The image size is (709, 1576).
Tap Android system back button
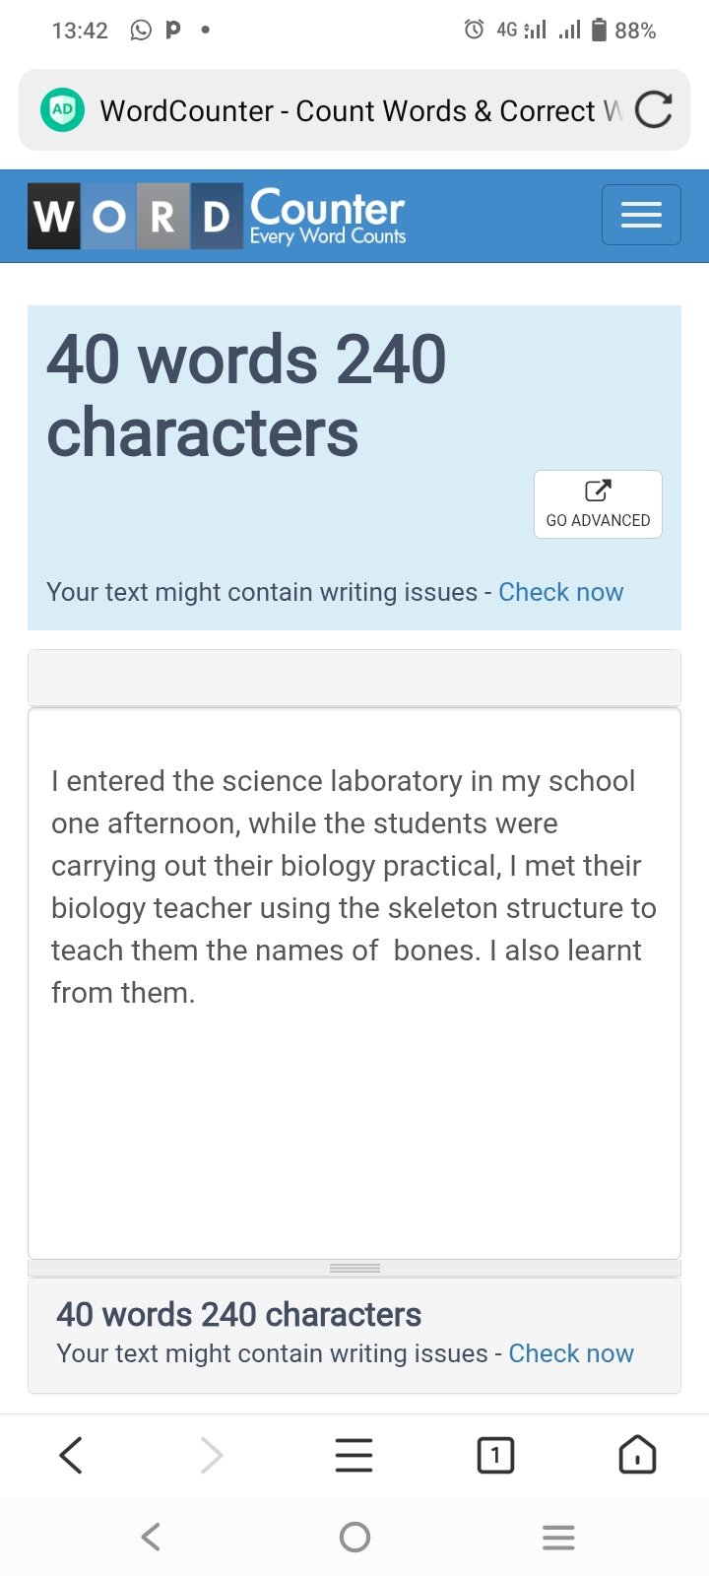[151, 1537]
